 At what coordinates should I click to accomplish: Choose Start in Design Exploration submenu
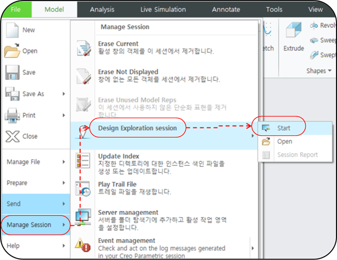295,128
